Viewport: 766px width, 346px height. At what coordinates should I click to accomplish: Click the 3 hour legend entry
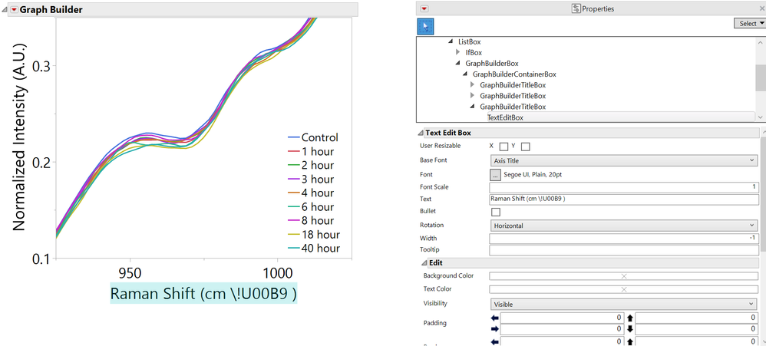point(311,179)
